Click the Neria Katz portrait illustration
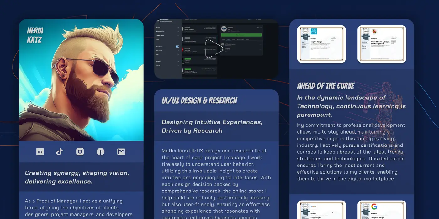The image size is (439, 219). 81,80
